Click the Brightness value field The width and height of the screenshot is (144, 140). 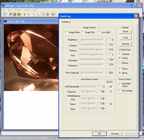[x=109, y=40]
